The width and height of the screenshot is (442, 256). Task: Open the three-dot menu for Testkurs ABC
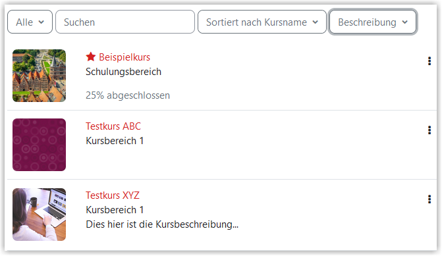tap(429, 130)
